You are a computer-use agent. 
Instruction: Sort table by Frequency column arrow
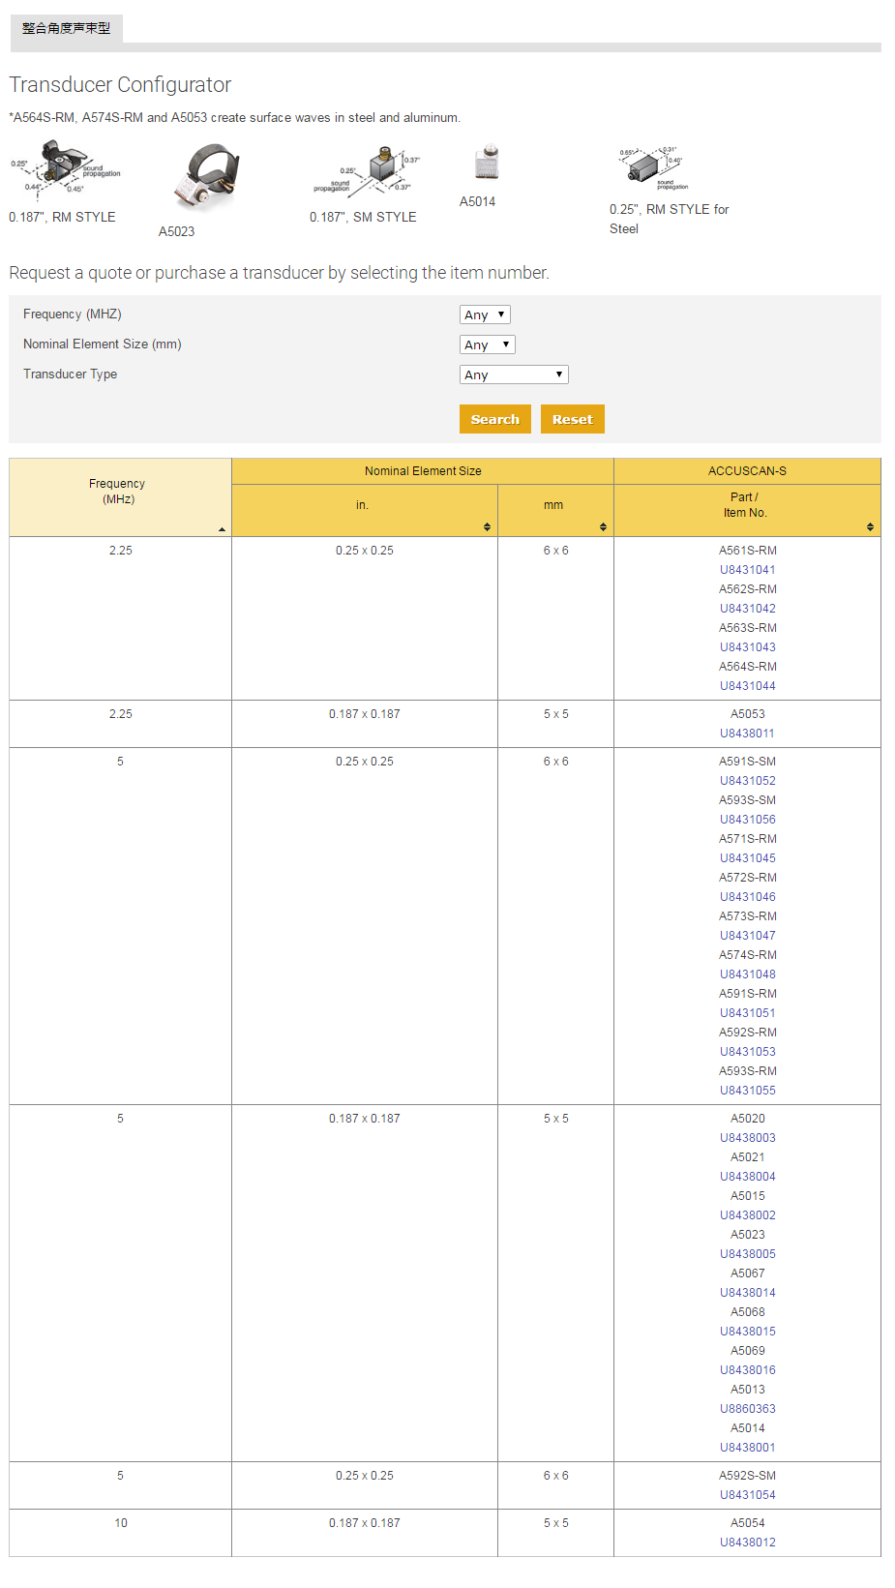tap(222, 529)
